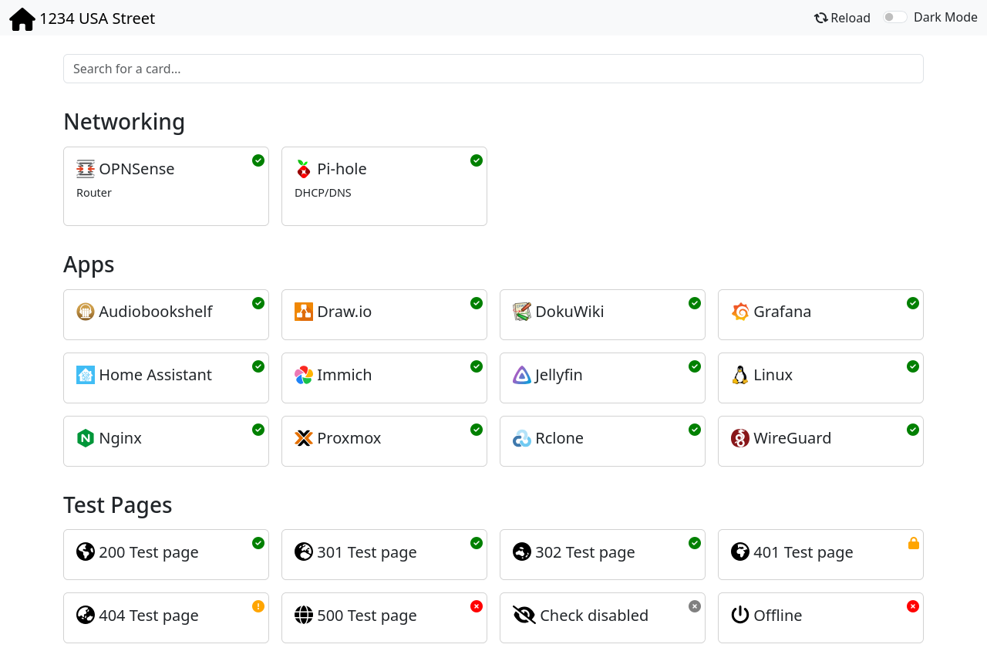Open the Grafana card title
The image size is (987, 668).
pyautogui.click(x=783, y=312)
